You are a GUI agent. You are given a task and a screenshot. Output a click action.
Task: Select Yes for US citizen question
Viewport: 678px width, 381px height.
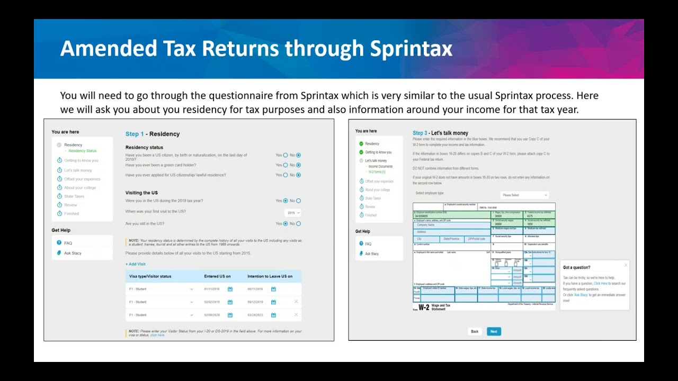point(286,155)
